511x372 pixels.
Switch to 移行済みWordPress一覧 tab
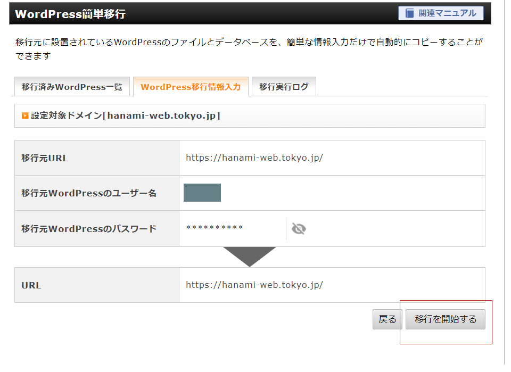[72, 87]
